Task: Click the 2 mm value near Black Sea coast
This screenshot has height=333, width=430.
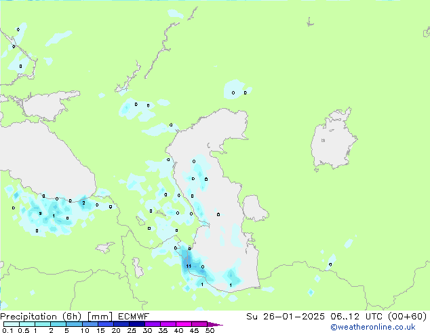Action: [x=83, y=203]
